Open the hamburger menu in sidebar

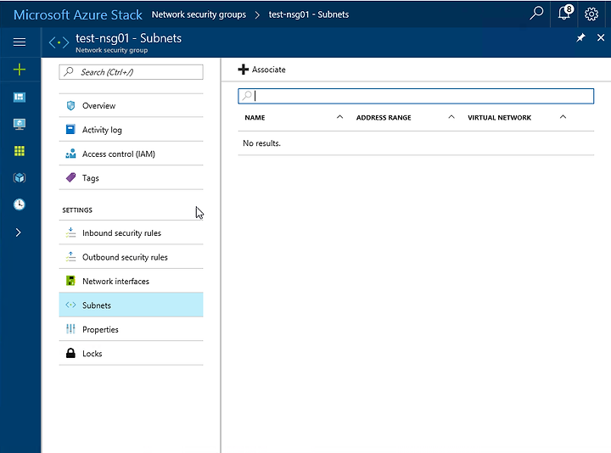20,42
